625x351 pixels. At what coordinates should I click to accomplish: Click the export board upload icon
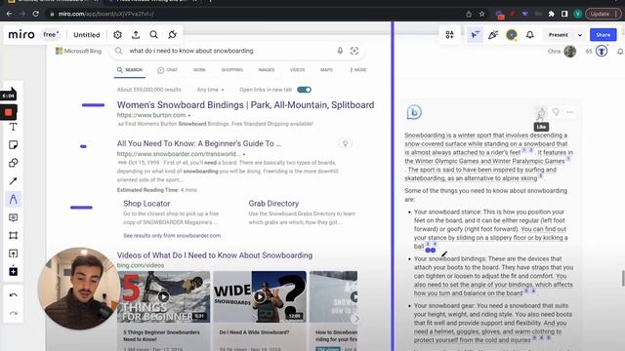pos(136,35)
